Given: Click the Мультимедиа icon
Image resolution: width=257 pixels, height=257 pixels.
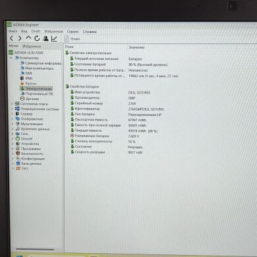Looking at the screenshot, I should click(x=18, y=124).
